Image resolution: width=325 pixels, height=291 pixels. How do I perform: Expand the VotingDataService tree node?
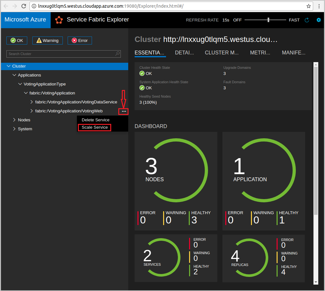[31, 102]
